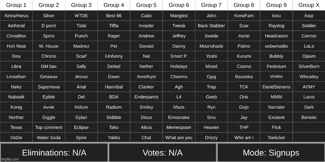Click the What are you entry
Screen dimensions: 325x162
point(179,138)
